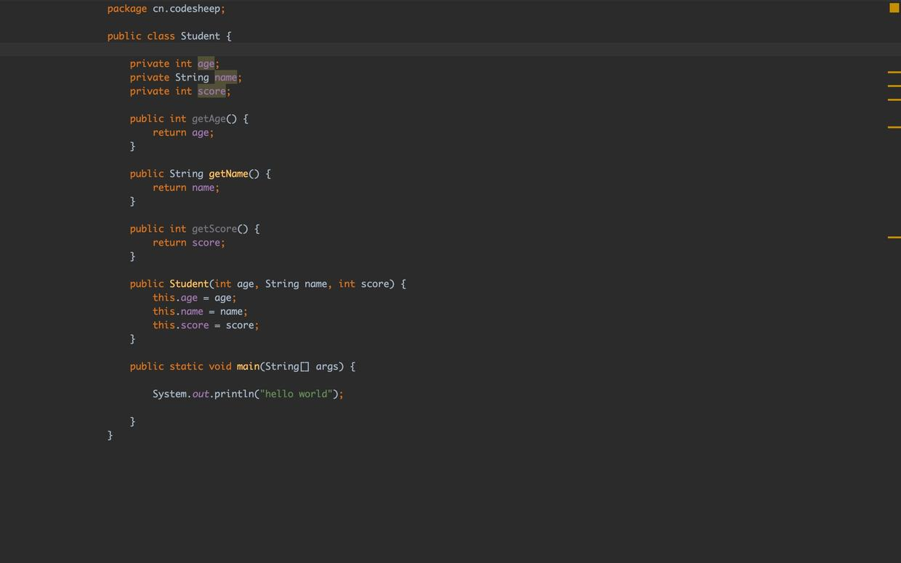Viewport: 901px width, 563px height.
Task: Click the Student constructor name
Action: [189, 284]
